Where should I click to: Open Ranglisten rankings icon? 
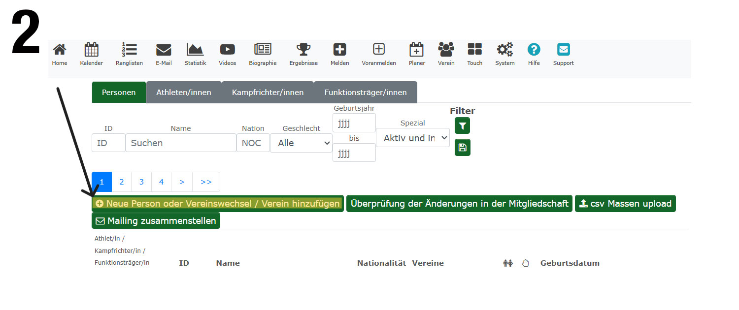[x=129, y=50]
